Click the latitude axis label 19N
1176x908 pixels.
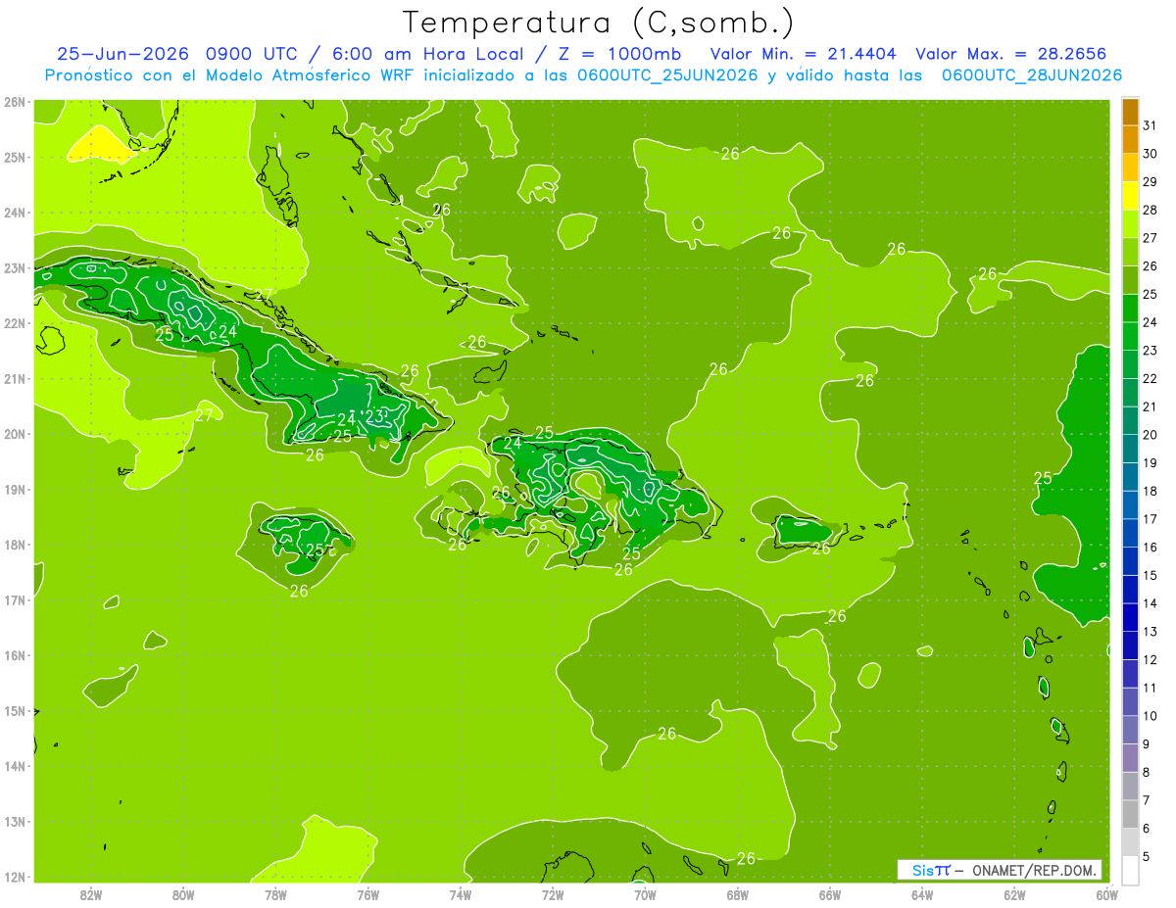coord(15,489)
